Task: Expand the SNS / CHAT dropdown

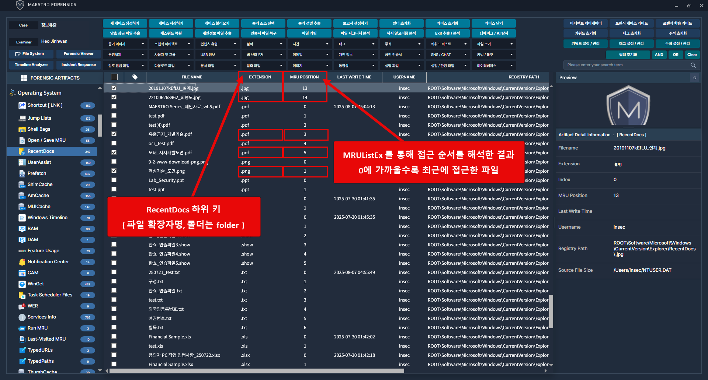Action: tap(448, 55)
